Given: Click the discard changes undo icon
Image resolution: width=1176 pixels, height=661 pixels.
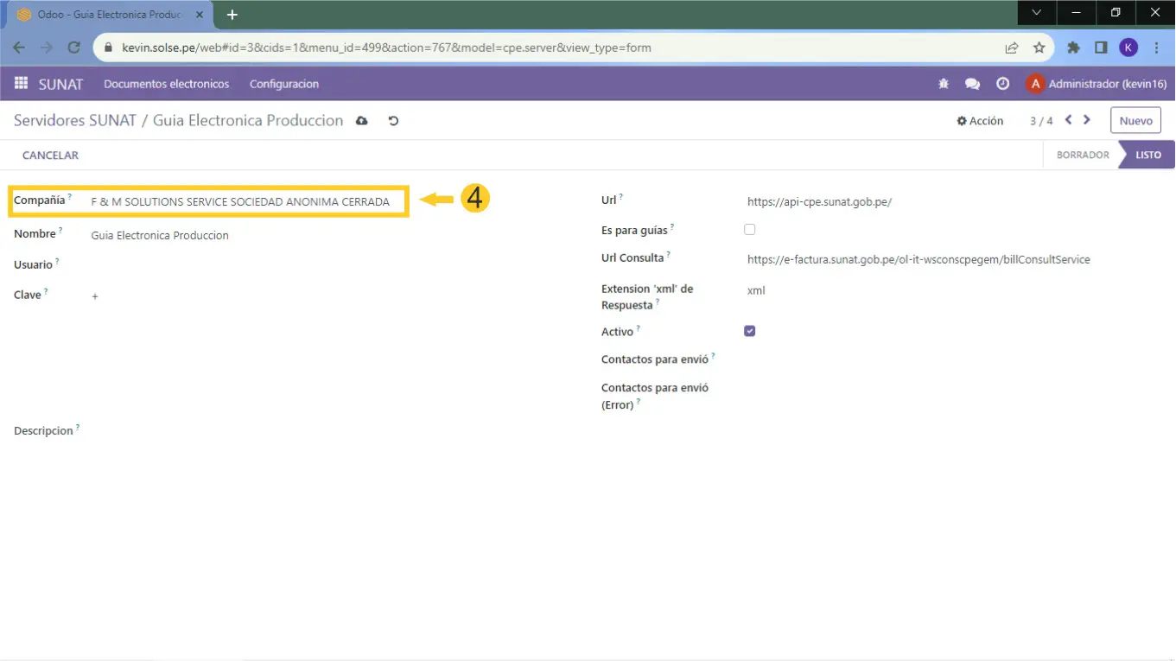Looking at the screenshot, I should coord(393,121).
